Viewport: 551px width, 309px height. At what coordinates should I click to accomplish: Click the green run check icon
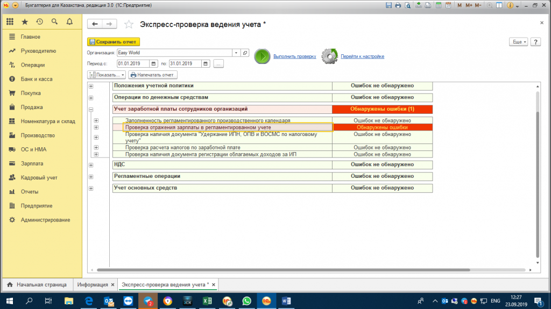coord(262,56)
